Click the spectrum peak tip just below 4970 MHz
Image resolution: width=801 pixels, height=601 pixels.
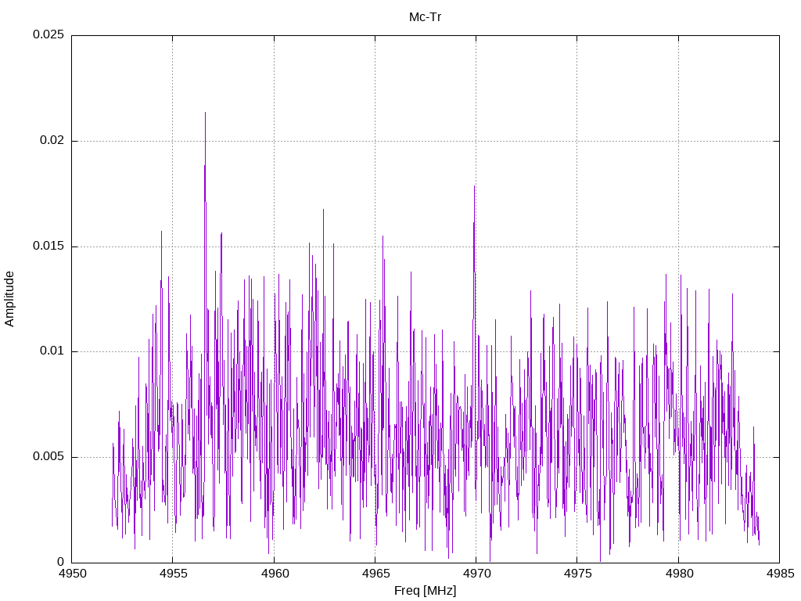click(x=475, y=186)
